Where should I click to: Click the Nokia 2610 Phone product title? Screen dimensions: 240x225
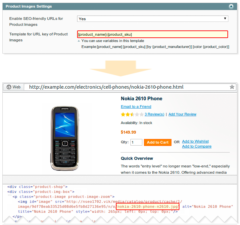pos(141,99)
